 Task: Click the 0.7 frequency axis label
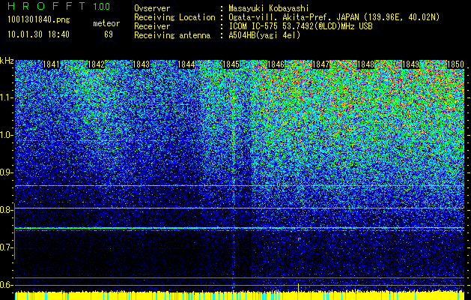pyautogui.click(x=6, y=247)
